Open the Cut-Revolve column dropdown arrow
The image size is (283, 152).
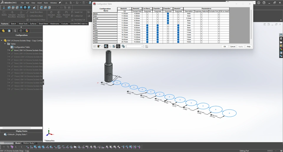pyautogui.click(x=151, y=9)
